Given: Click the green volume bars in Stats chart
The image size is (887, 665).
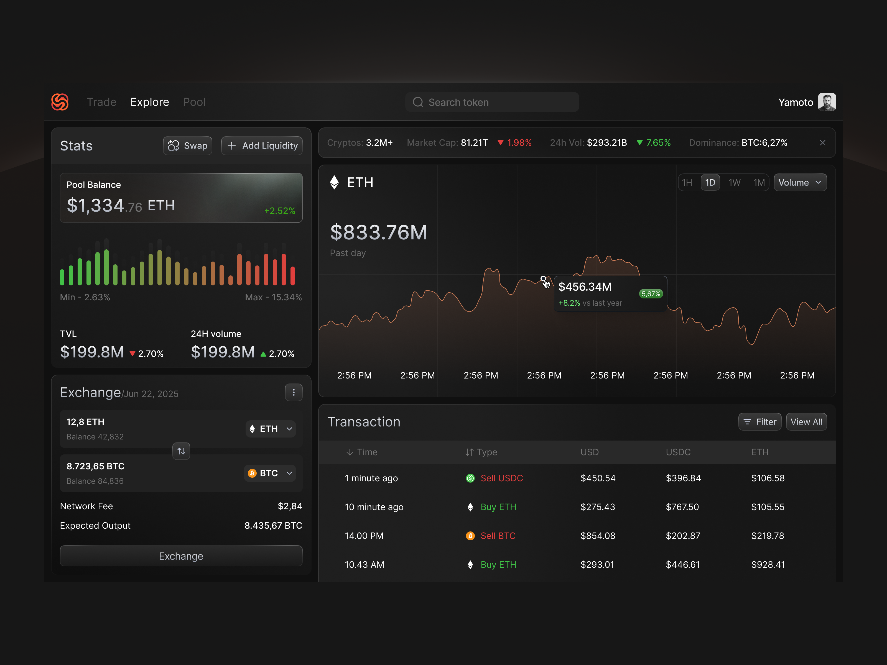Looking at the screenshot, I should pyautogui.click(x=88, y=268).
